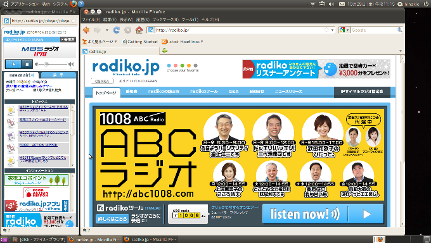Open the ファイル(F) menu
This screenshot has height=243, width=431.
coord(91,20)
